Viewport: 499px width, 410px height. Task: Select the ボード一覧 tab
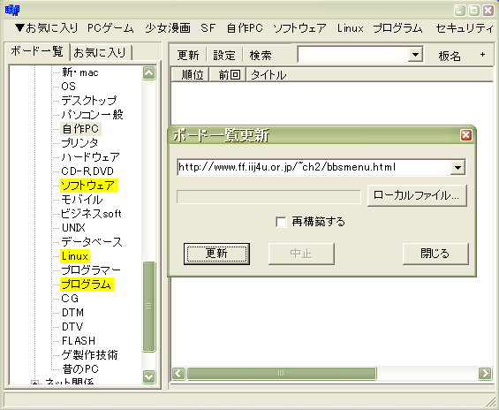pyautogui.click(x=37, y=51)
